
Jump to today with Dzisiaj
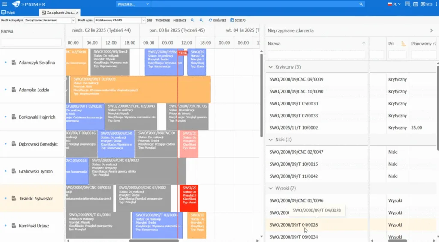[x=238, y=20]
